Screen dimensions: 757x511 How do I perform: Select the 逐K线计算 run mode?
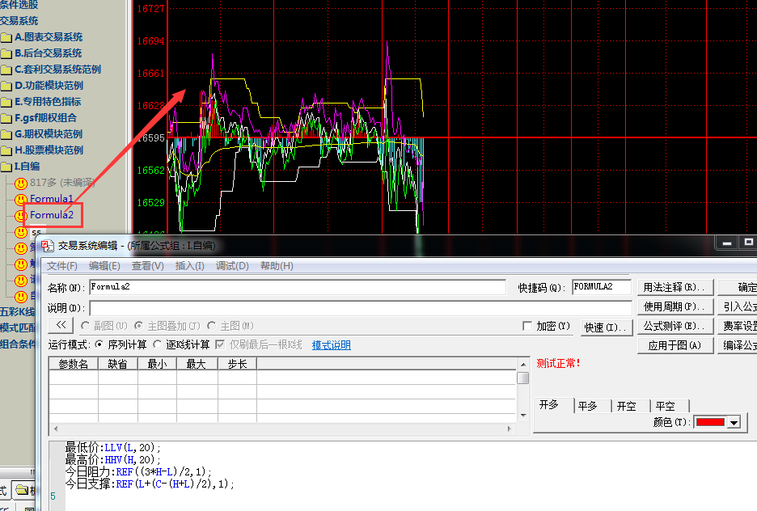coord(158,344)
